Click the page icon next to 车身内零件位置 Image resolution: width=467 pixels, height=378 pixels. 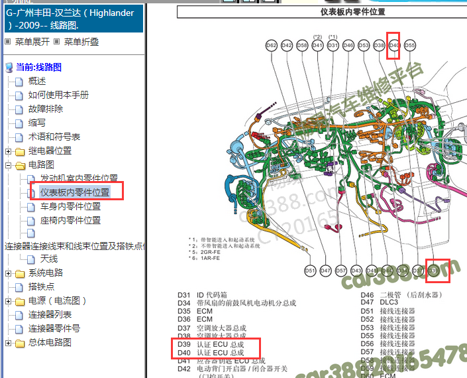click(x=31, y=207)
